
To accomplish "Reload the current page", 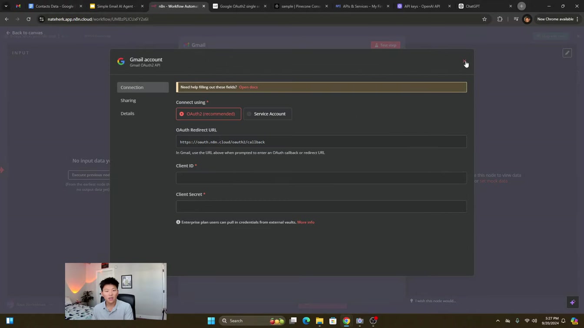I will pyautogui.click(x=29, y=19).
